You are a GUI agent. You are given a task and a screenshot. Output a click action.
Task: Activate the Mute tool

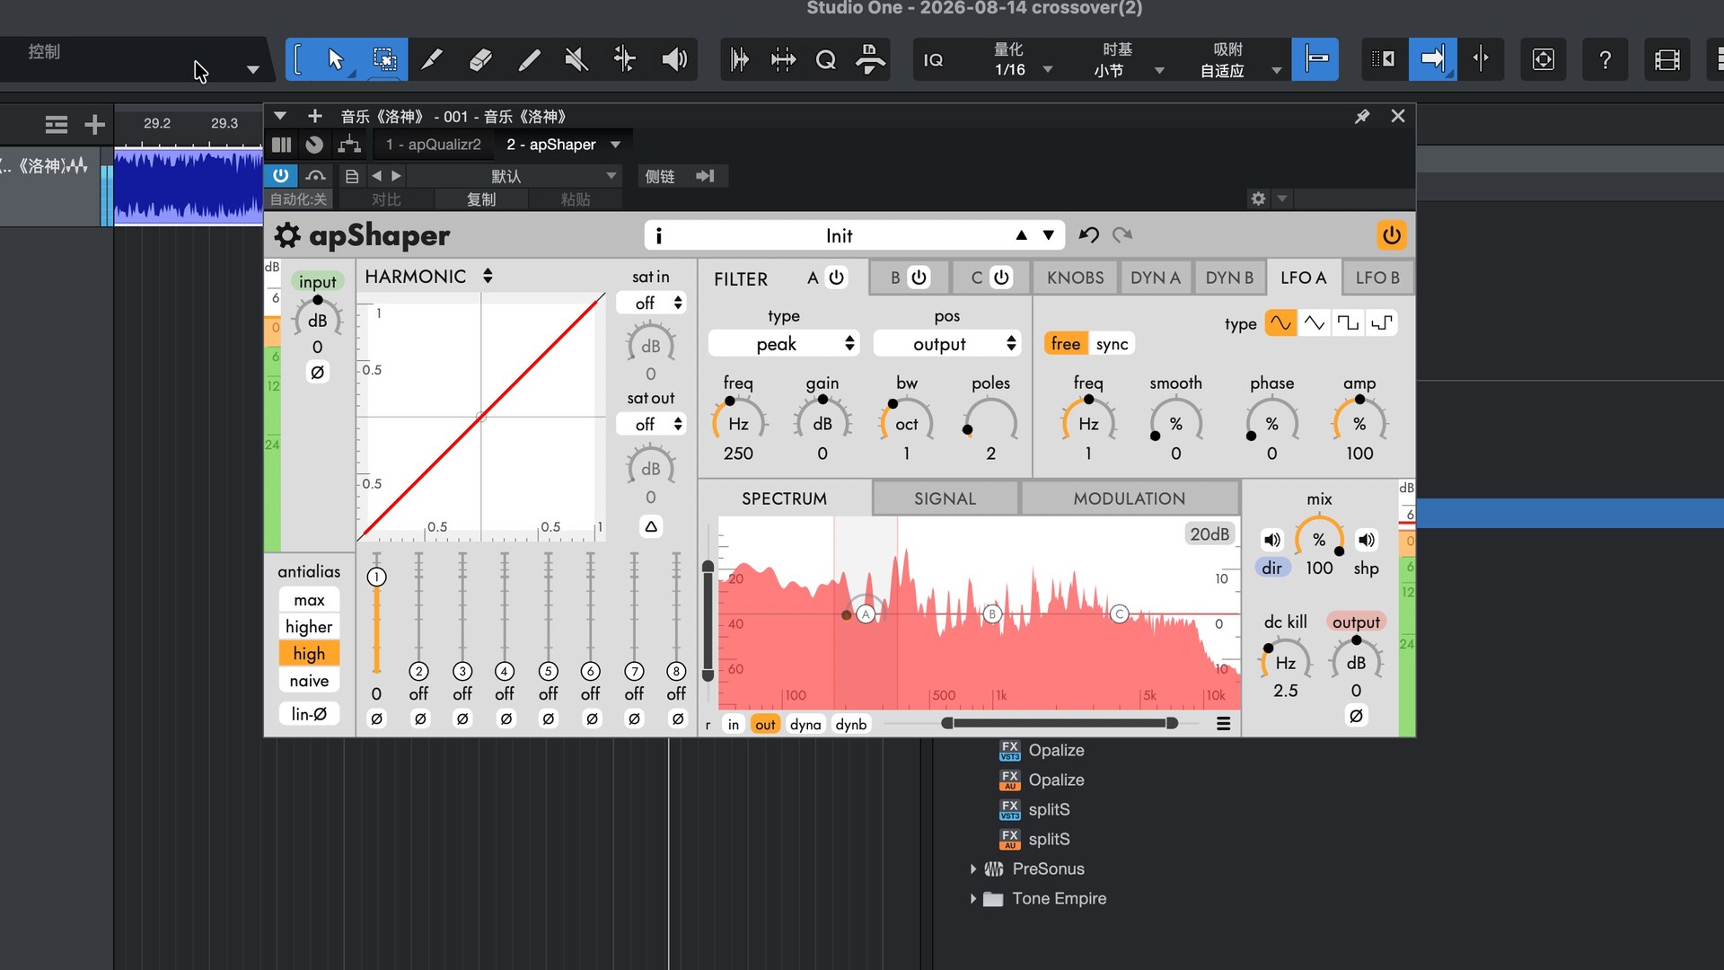(576, 59)
